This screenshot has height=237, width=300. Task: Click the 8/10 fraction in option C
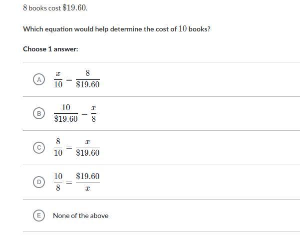click(x=58, y=148)
